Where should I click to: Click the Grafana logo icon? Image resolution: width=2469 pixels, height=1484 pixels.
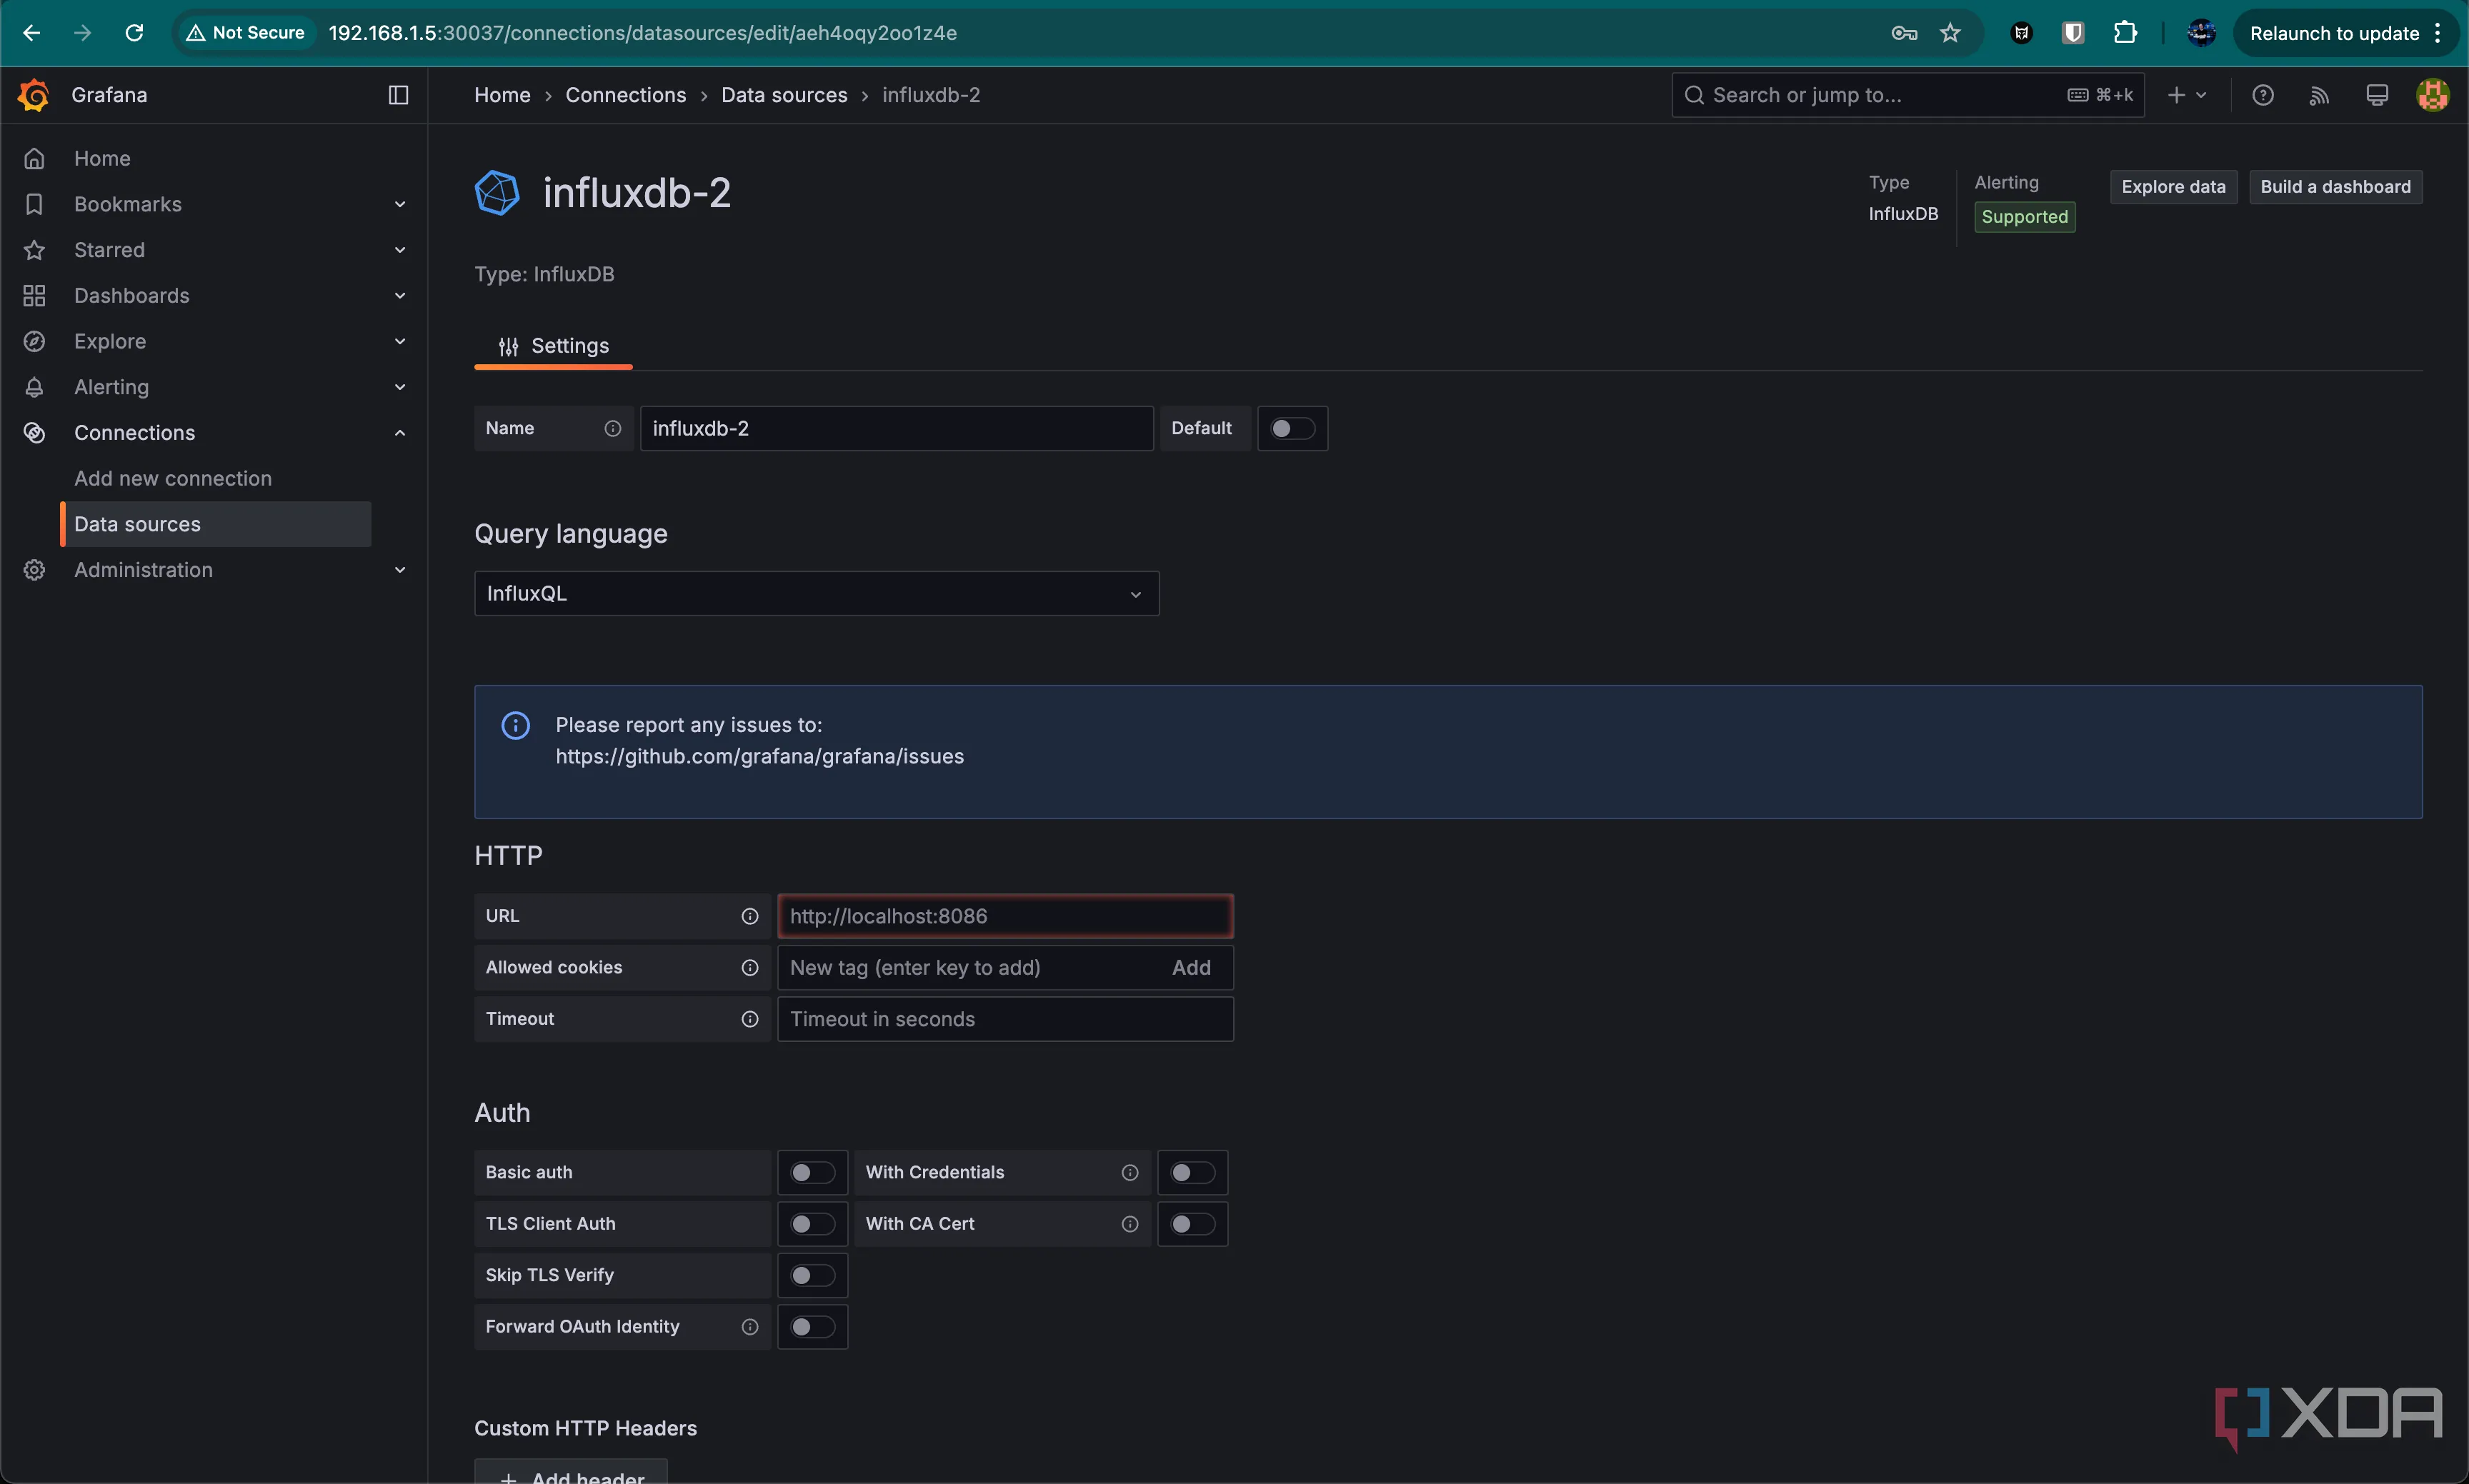click(34, 95)
